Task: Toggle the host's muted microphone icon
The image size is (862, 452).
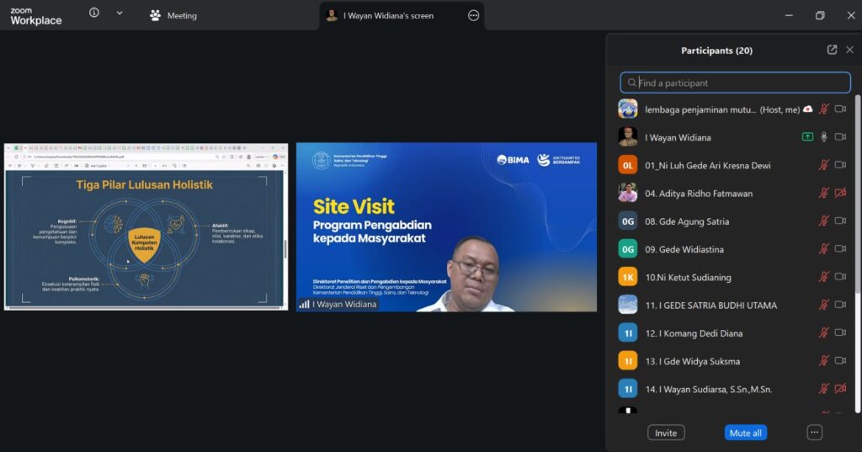Action: tap(824, 109)
